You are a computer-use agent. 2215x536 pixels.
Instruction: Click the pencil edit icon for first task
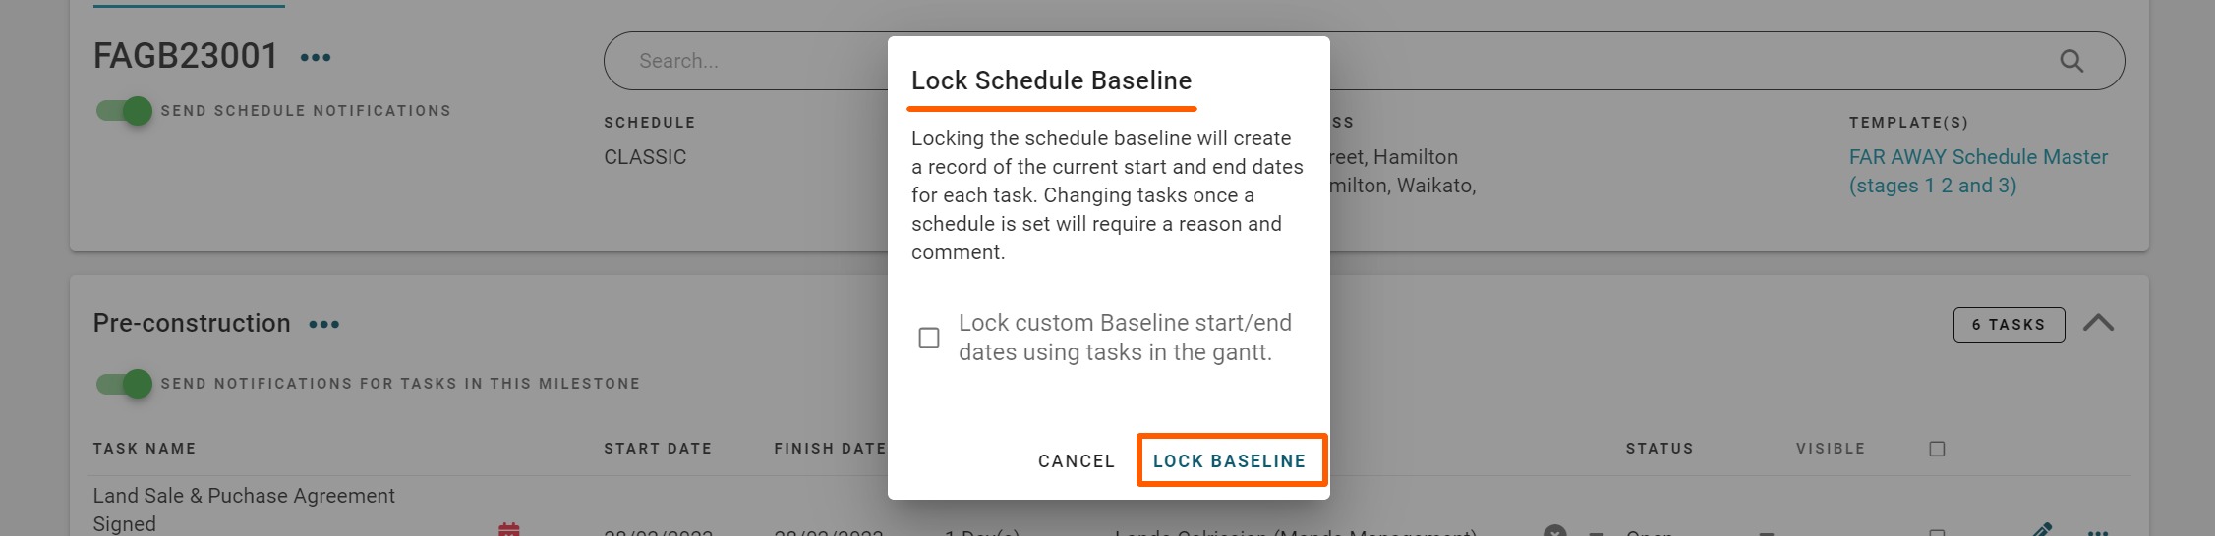(2042, 529)
